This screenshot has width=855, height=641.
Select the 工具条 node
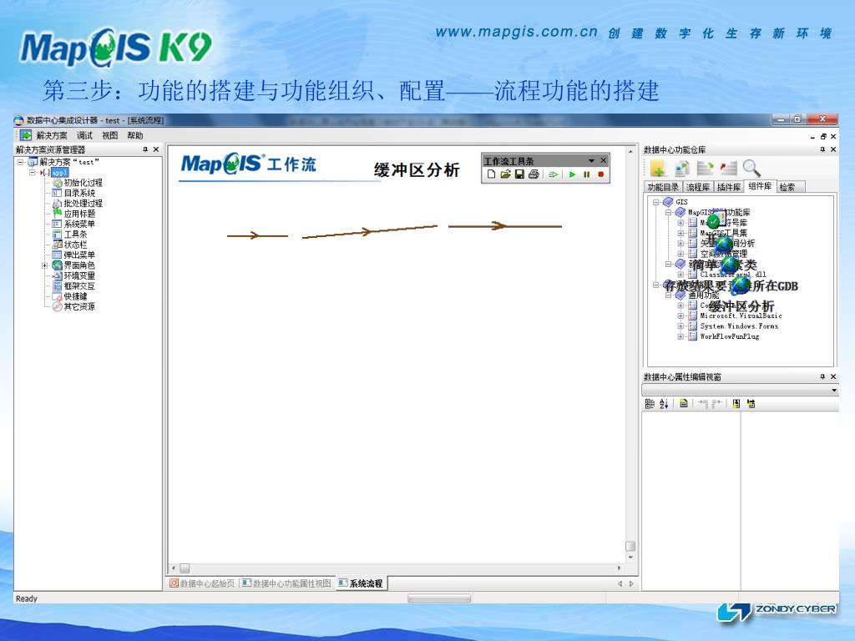pos(76,235)
